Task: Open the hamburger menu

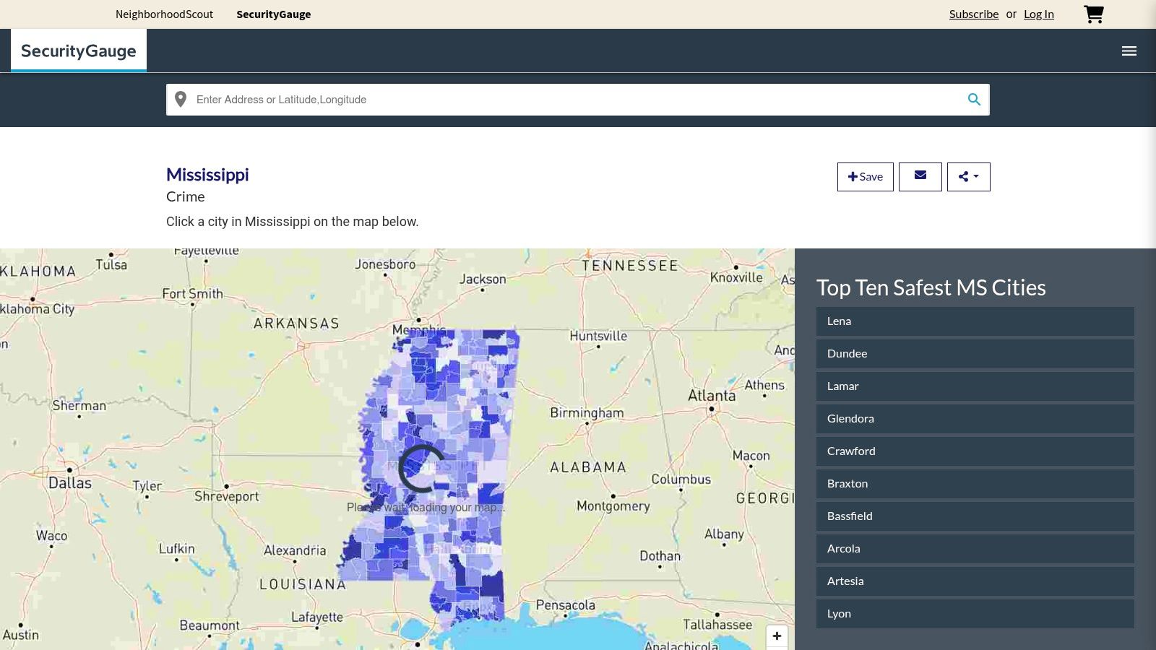Action: click(1129, 51)
